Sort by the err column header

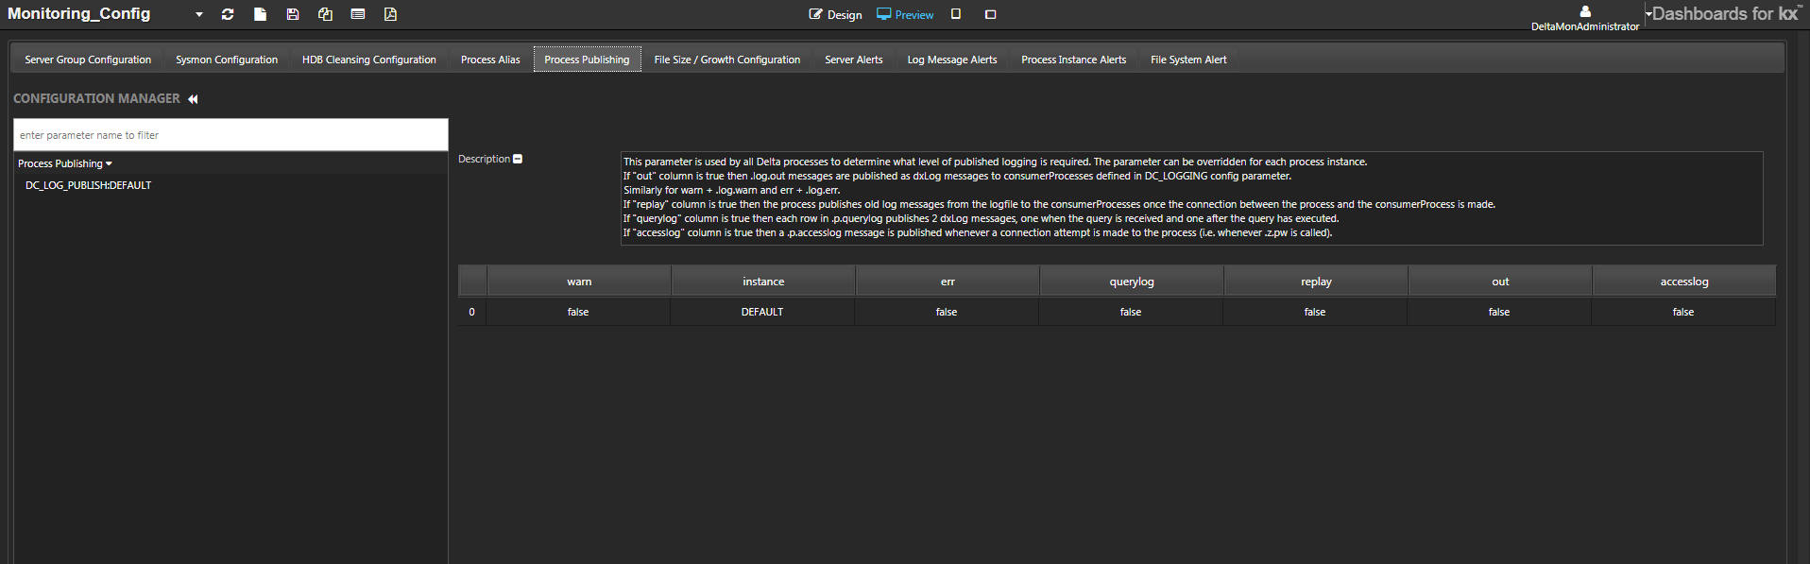click(x=948, y=282)
